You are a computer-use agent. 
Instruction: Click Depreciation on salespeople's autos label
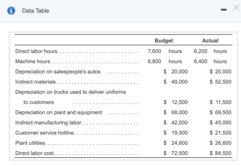click(58, 71)
